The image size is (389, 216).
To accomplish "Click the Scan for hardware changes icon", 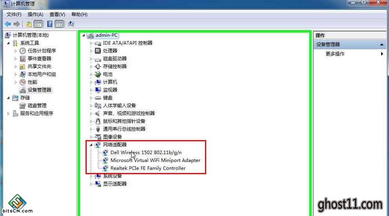I will [71, 24].
